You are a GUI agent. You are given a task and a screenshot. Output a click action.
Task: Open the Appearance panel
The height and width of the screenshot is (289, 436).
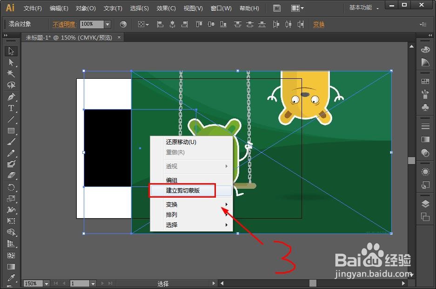(425, 172)
